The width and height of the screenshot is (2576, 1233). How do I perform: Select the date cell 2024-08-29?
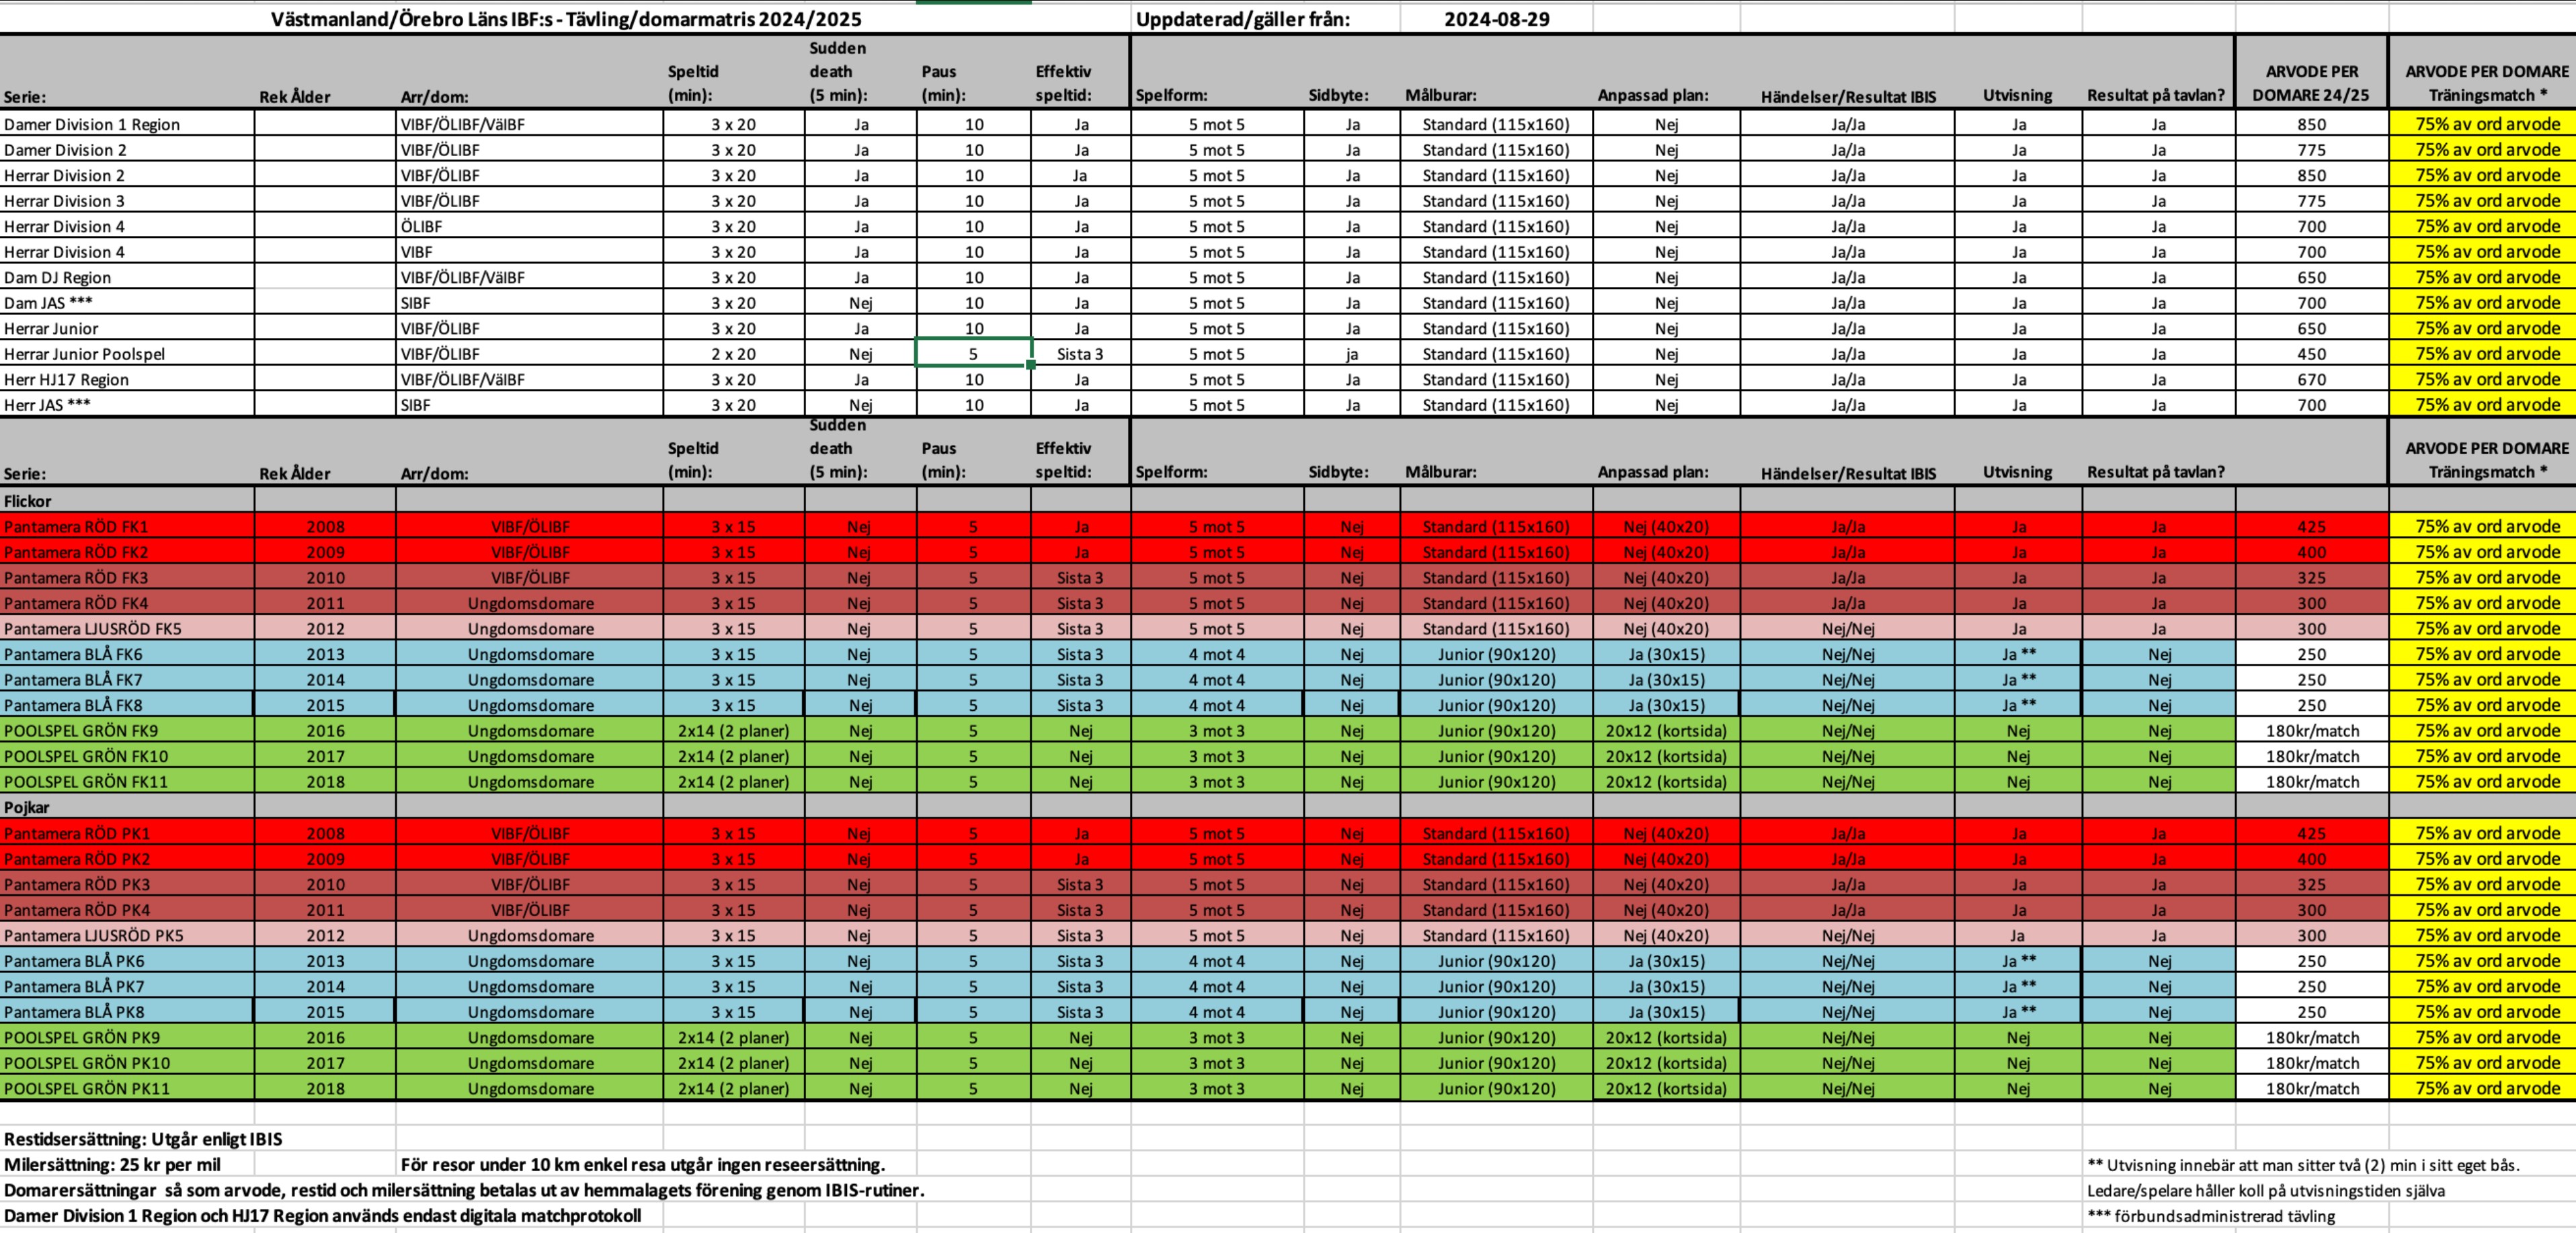pos(1496,19)
